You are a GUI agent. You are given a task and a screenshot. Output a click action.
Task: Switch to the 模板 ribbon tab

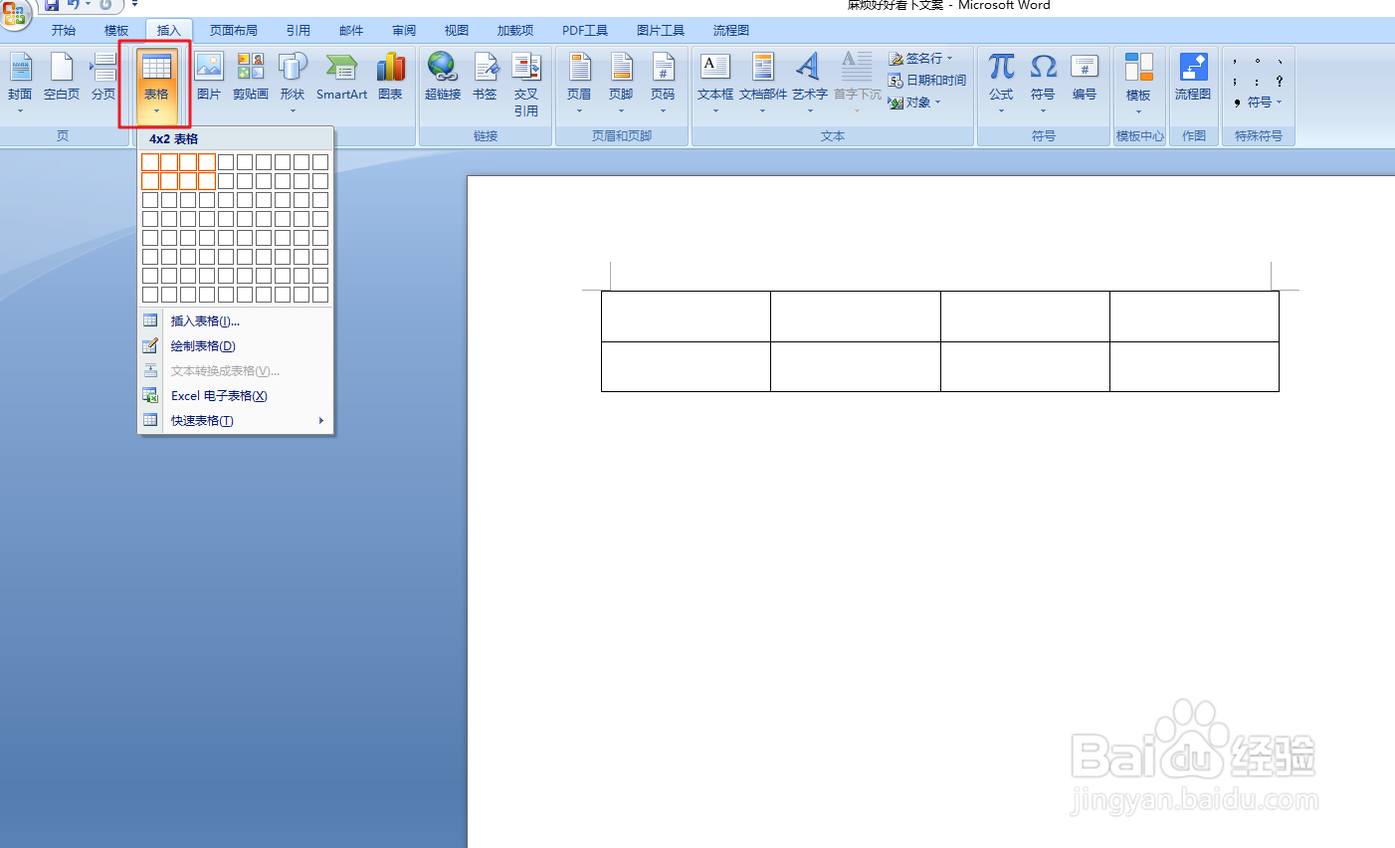[116, 31]
